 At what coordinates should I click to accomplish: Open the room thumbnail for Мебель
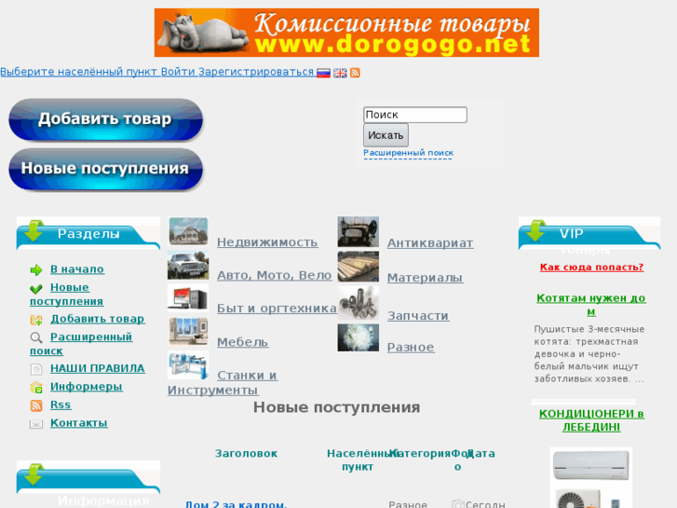point(188,332)
